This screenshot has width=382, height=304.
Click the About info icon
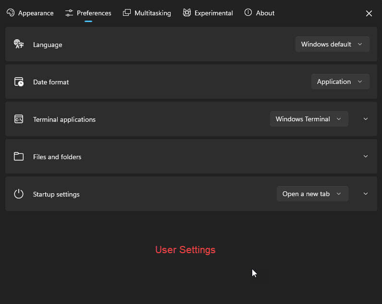click(x=248, y=12)
